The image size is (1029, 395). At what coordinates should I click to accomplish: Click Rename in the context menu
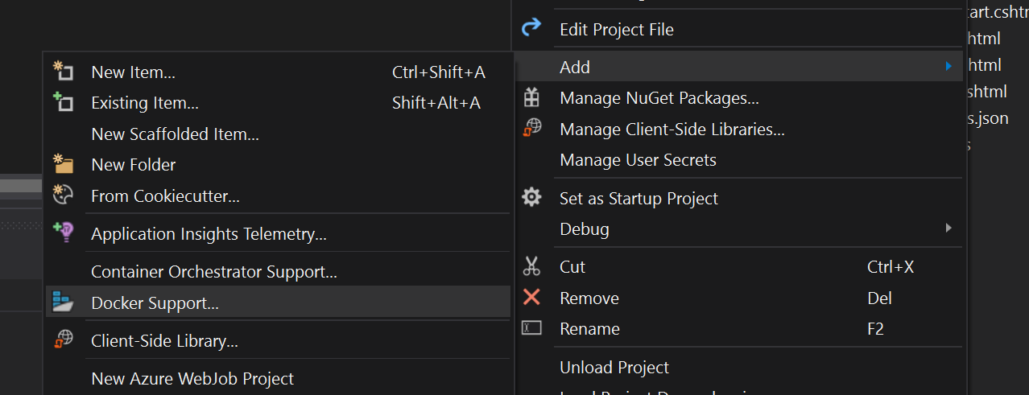[x=589, y=328]
